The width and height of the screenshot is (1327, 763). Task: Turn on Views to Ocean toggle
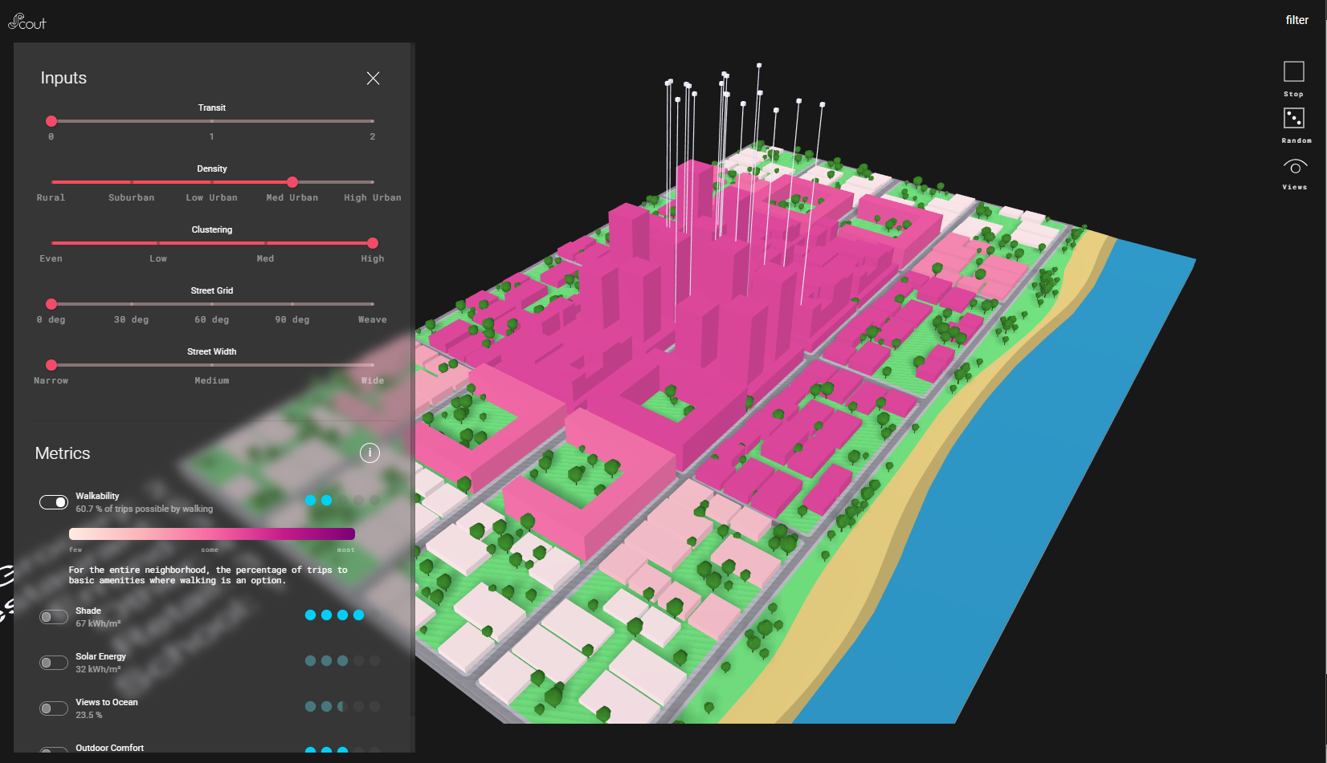[x=54, y=708]
